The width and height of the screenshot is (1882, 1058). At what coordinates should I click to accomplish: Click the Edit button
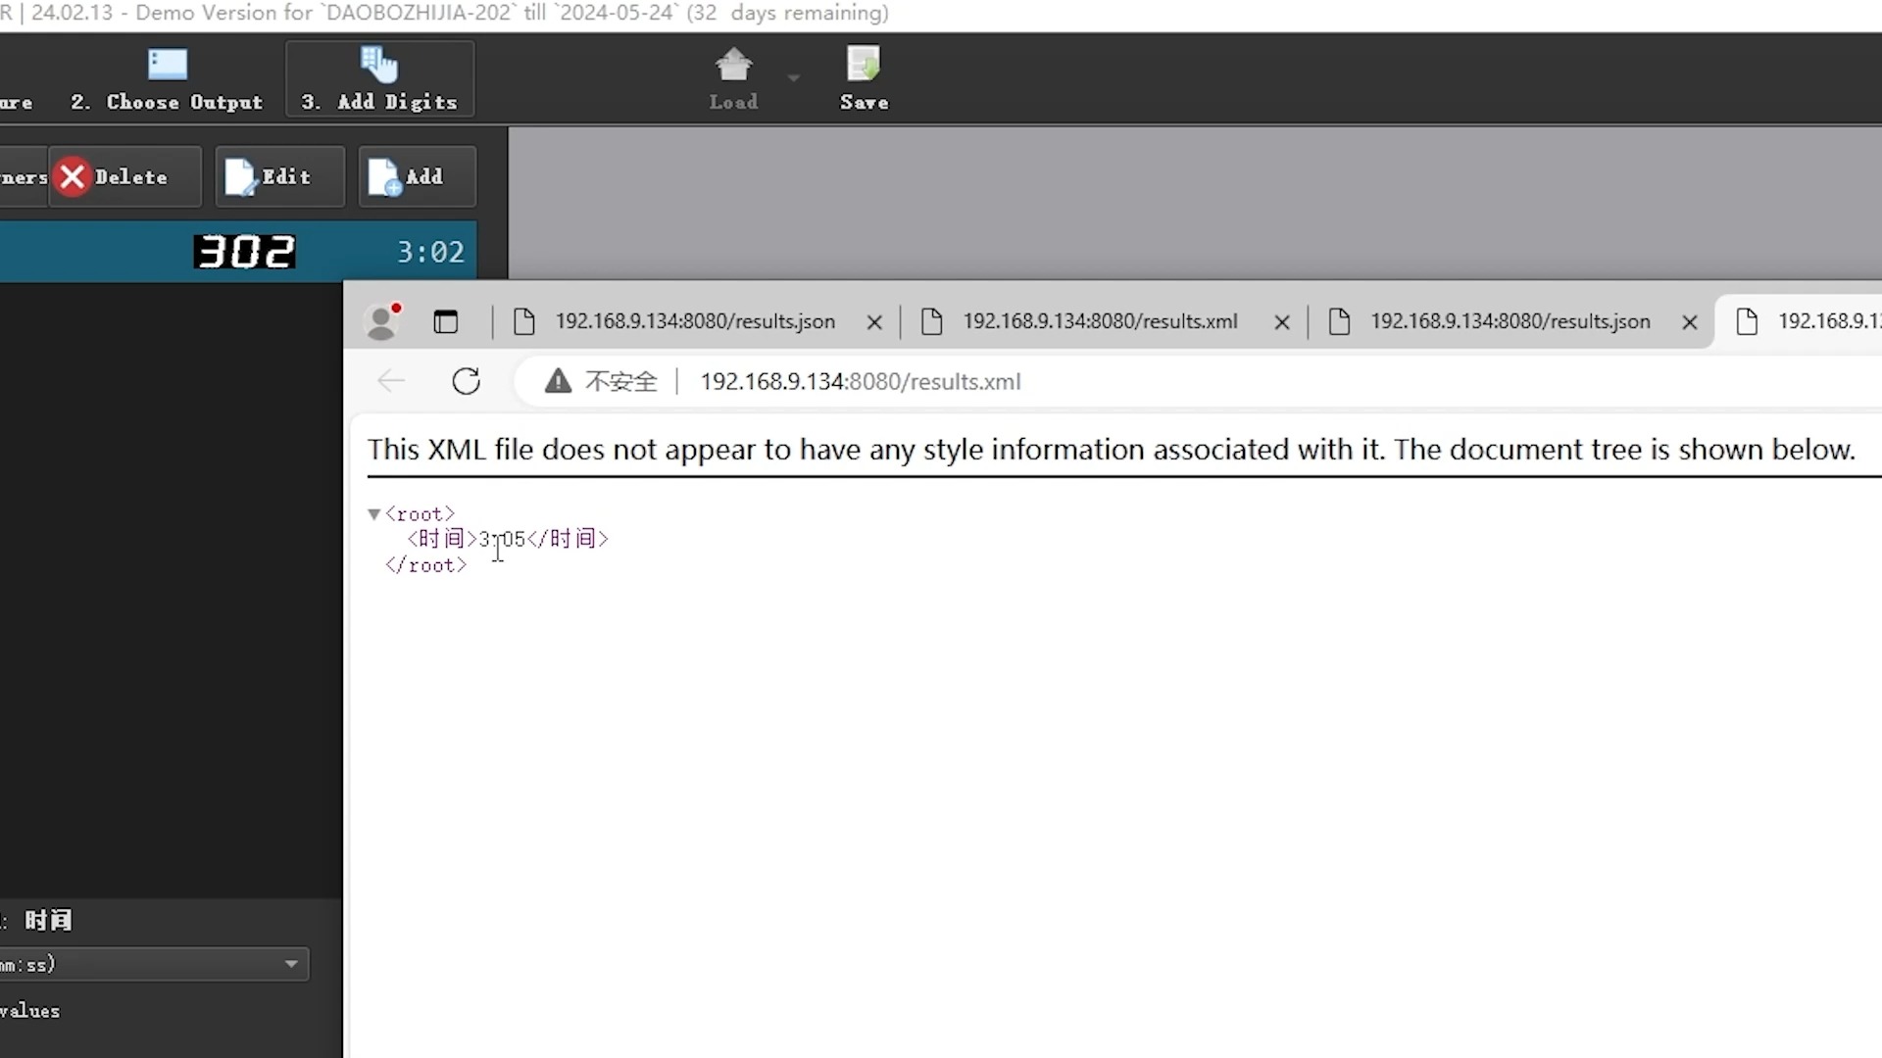click(x=280, y=177)
